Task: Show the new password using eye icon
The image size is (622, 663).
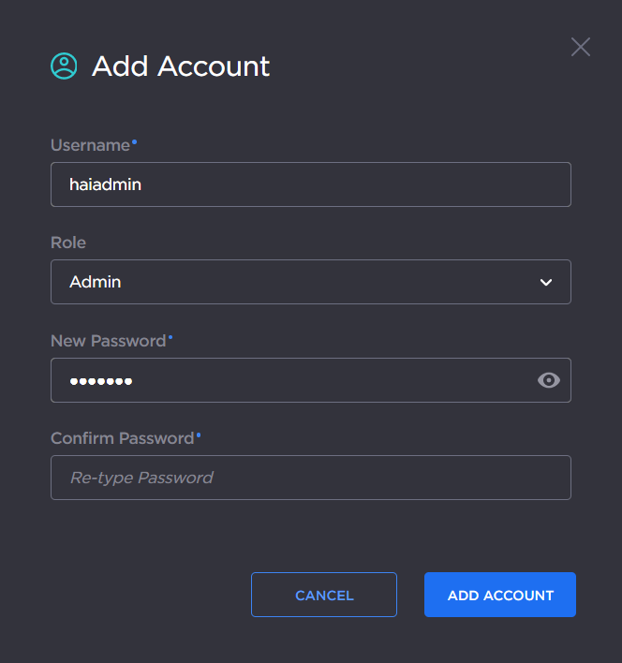Action: pyautogui.click(x=549, y=379)
